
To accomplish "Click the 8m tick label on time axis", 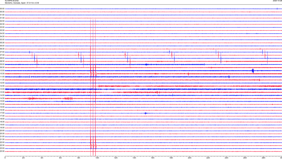I will point(79,158).
